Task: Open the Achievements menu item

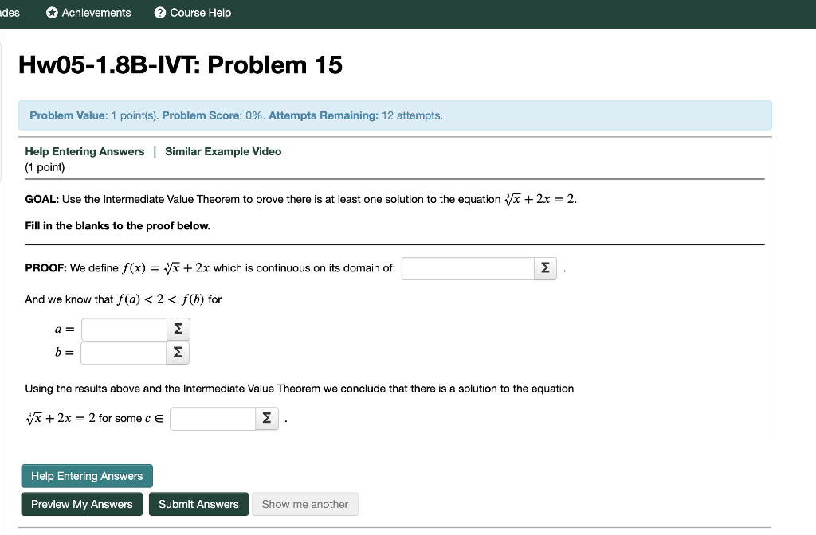Action: pyautogui.click(x=88, y=12)
